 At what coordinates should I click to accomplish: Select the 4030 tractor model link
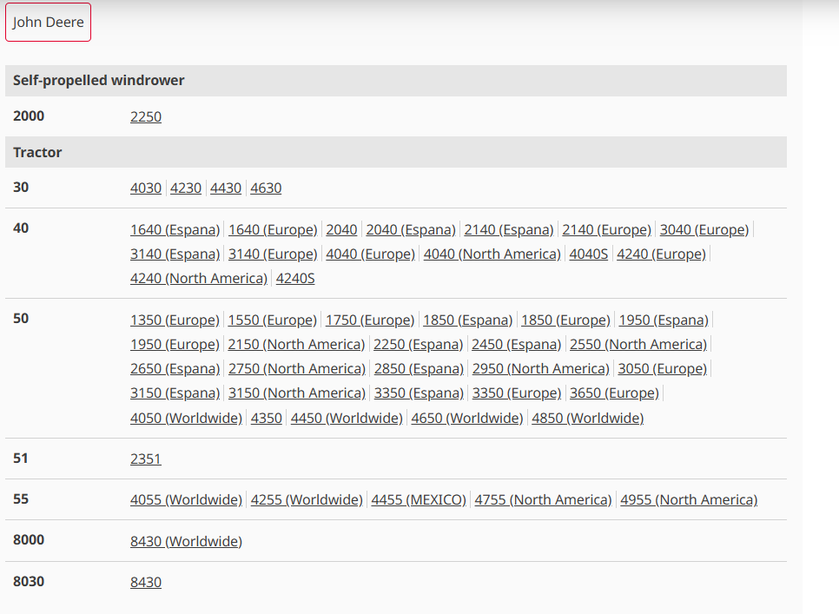pos(146,188)
